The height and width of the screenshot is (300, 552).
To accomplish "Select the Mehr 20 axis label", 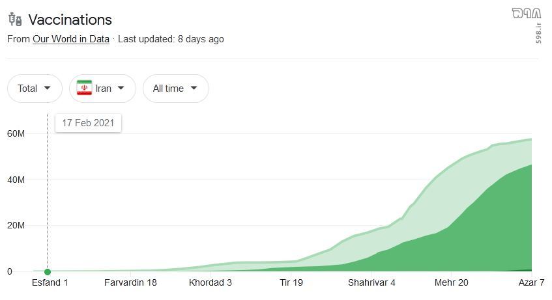I will pos(452,282).
